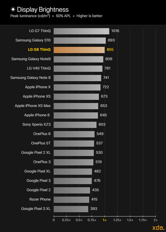The width and height of the screenshot is (166, 232).
Task: Click the LG V40 ThinQ label
Action: (39, 68)
